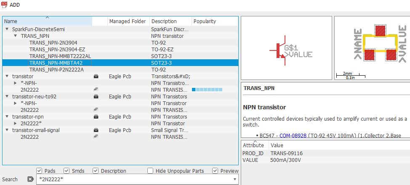Click the SOT23-3 footprint preview
The width and height of the screenshot is (410, 185).
click(372, 48)
